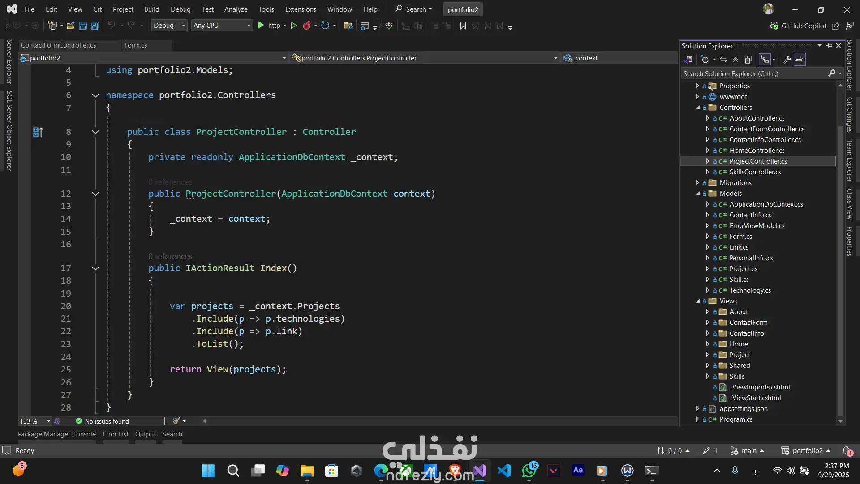Open Properties wrench icon in Solution Explorer
Screen dimensions: 860x484
pyautogui.click(x=787, y=60)
